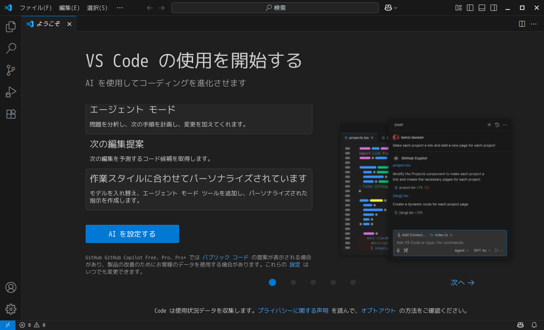Toggle the primary side bar
This screenshot has width=544, height=330.
470,8
